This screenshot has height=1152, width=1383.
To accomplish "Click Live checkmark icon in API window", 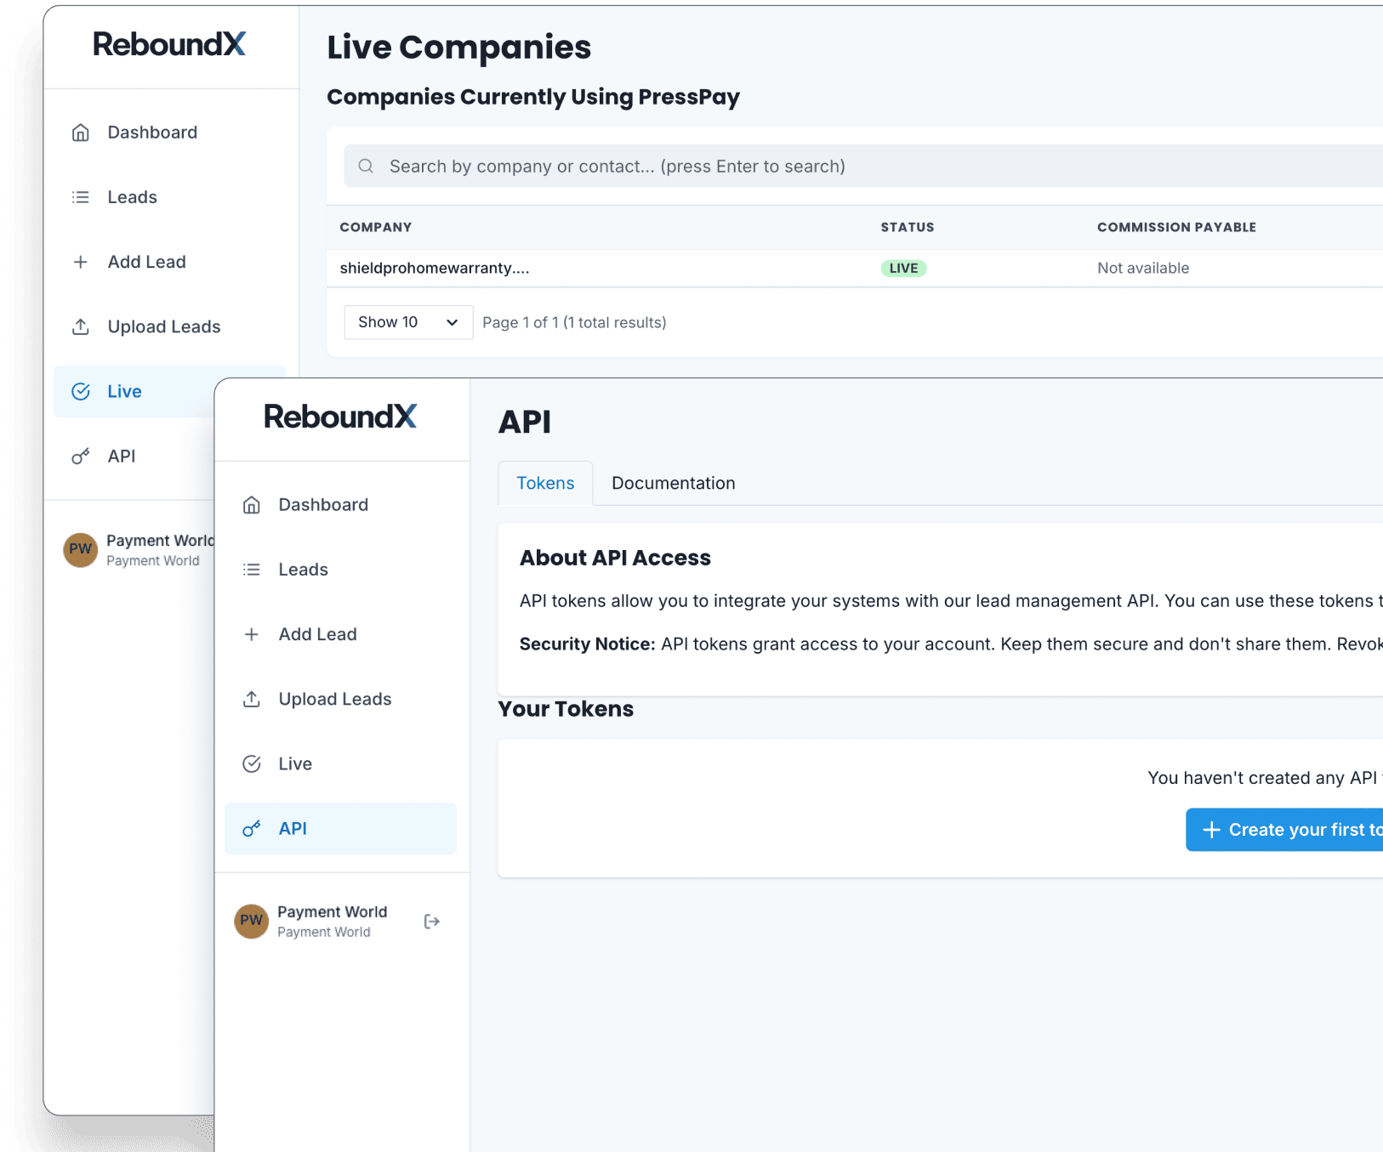I will coord(252,763).
